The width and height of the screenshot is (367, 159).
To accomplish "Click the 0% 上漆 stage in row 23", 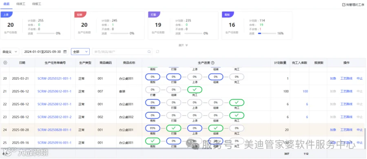I will (195, 115).
